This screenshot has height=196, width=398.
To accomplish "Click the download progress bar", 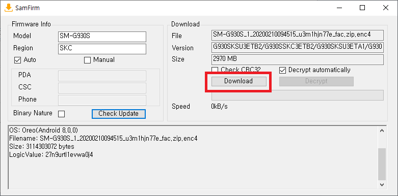I will [x=297, y=95].
